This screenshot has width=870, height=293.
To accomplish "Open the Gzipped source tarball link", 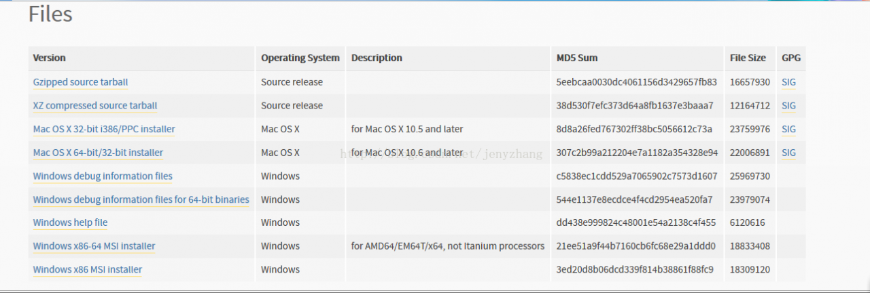I will tap(80, 82).
